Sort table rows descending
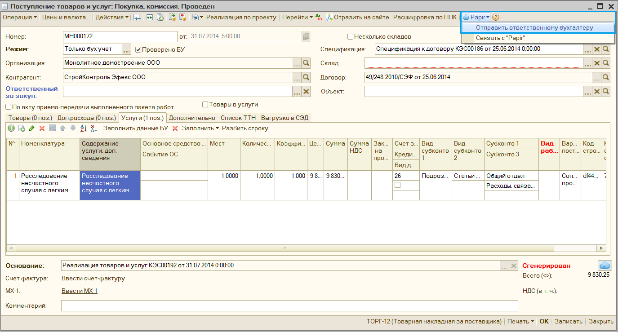Screen dimensions: 618x332 [93, 128]
